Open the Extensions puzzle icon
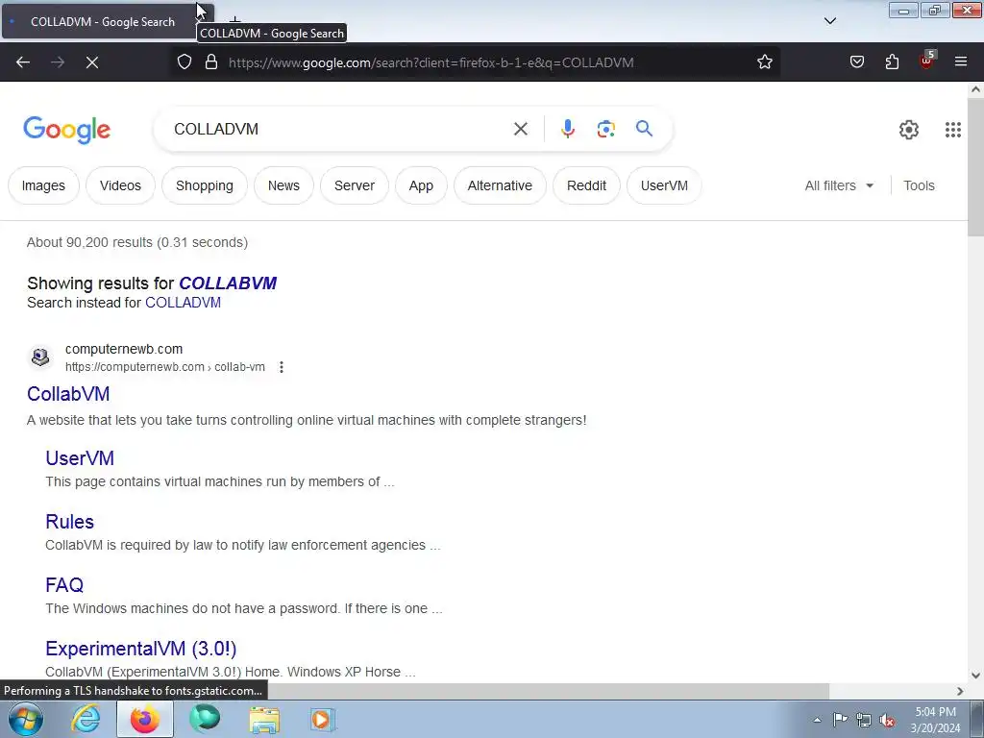 (x=892, y=62)
